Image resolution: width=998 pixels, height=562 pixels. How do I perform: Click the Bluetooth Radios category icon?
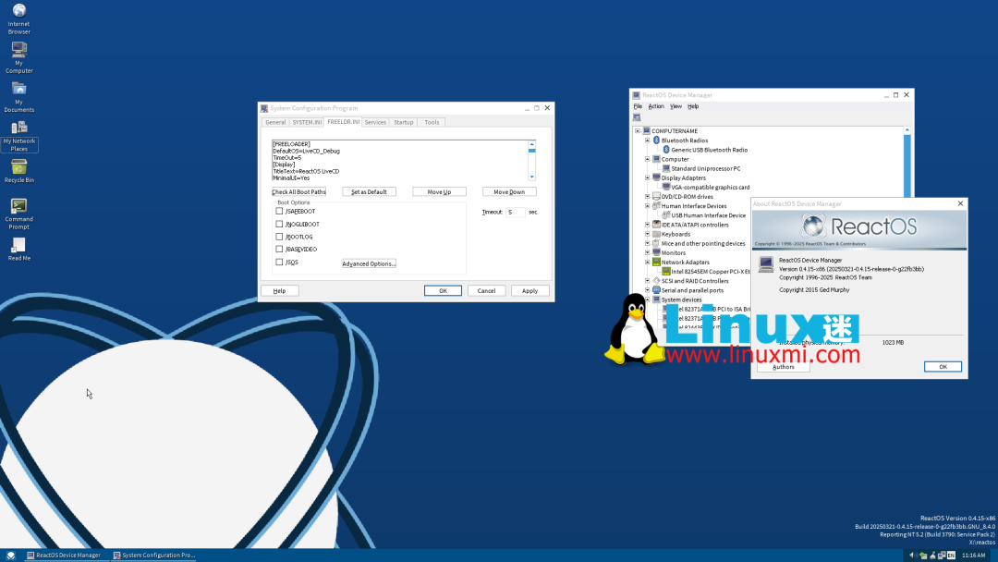656,140
